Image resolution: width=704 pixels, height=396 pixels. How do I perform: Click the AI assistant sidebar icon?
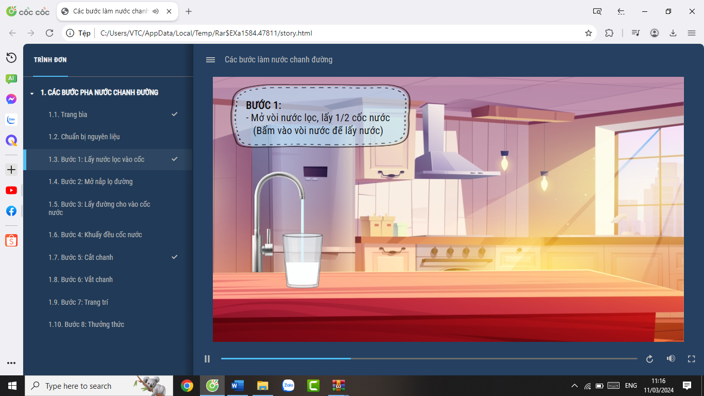pyautogui.click(x=11, y=78)
